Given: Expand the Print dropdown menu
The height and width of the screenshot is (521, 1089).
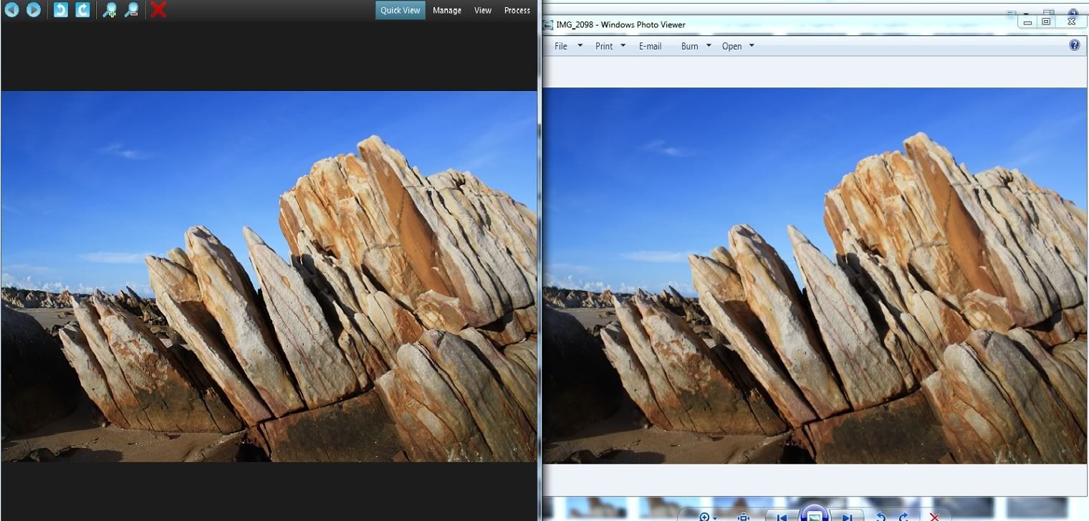Looking at the screenshot, I should [x=610, y=46].
